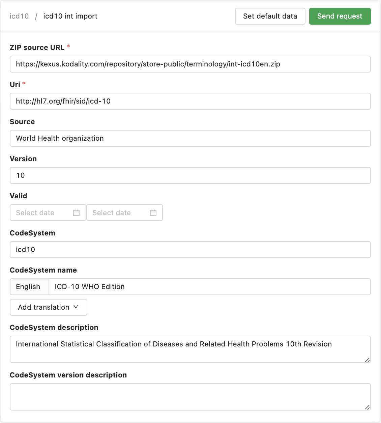381x423 pixels.
Task: Edit the English CodeSystem name field
Action: 209,287
